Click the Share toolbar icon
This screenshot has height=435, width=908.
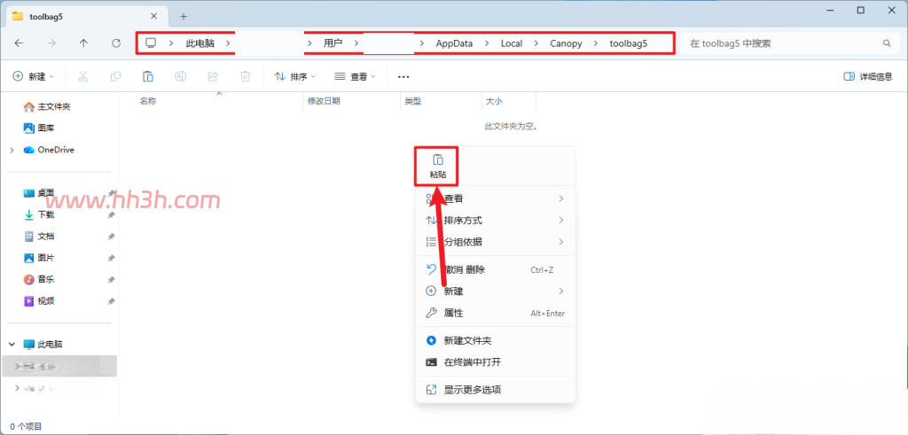click(x=213, y=76)
